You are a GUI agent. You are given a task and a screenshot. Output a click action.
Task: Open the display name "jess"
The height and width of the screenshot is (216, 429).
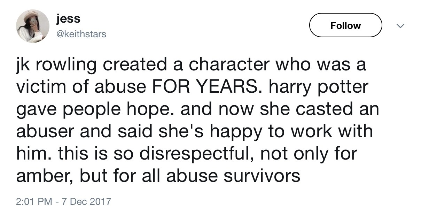[68, 18]
